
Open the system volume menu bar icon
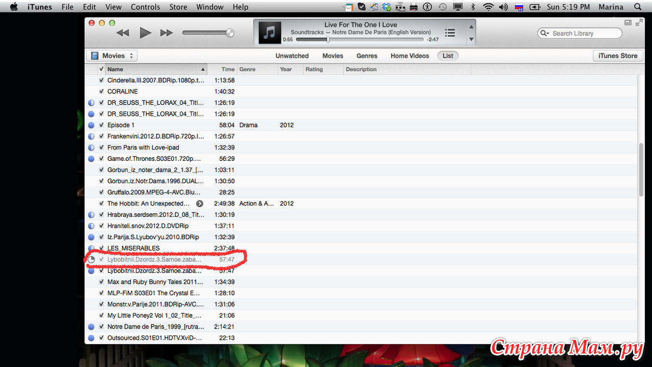[503, 7]
